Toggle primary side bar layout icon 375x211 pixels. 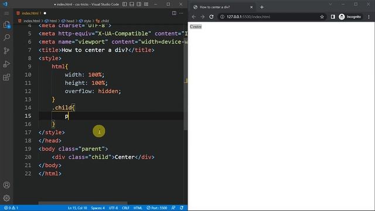(125, 4)
